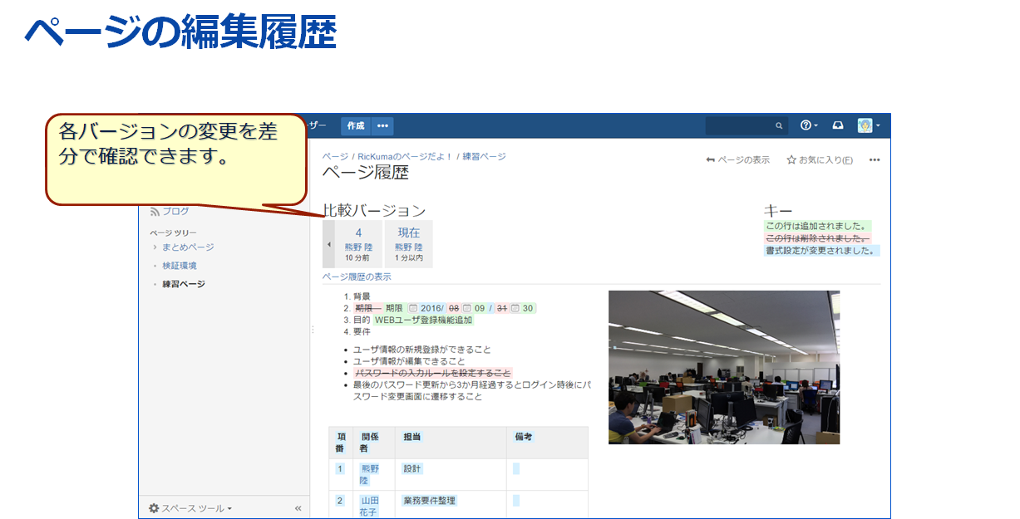Open 熊野 陸 under version 4
The image size is (1020, 519).
pos(359,247)
